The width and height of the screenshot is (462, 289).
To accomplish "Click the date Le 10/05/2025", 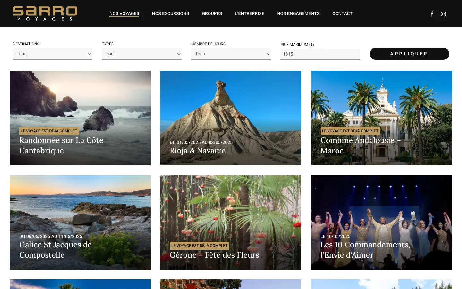I will tap(336, 236).
